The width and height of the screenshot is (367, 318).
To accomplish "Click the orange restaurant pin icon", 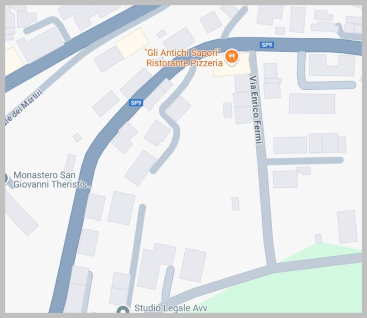I will click(231, 57).
